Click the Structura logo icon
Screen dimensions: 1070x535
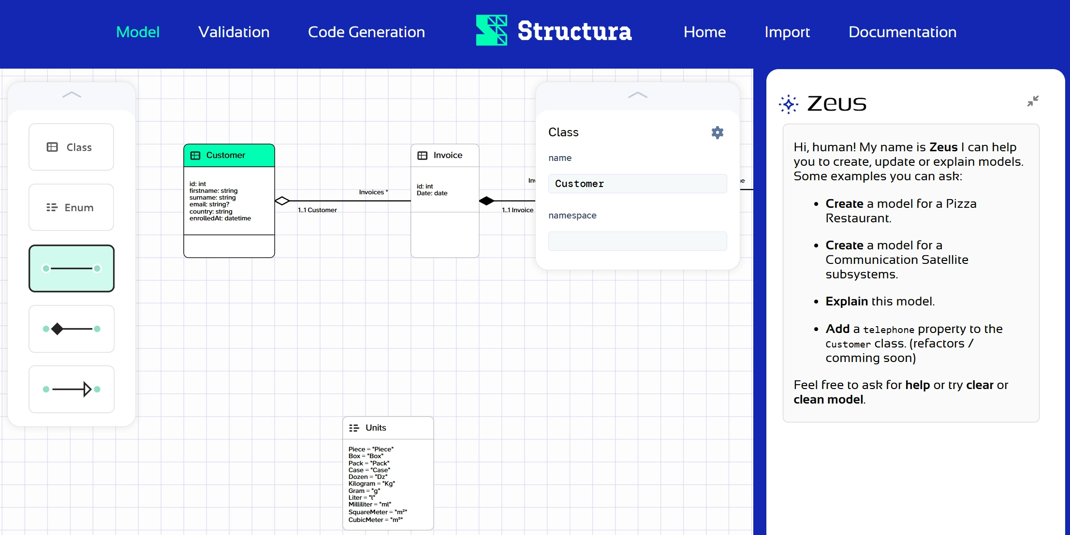[x=491, y=30]
